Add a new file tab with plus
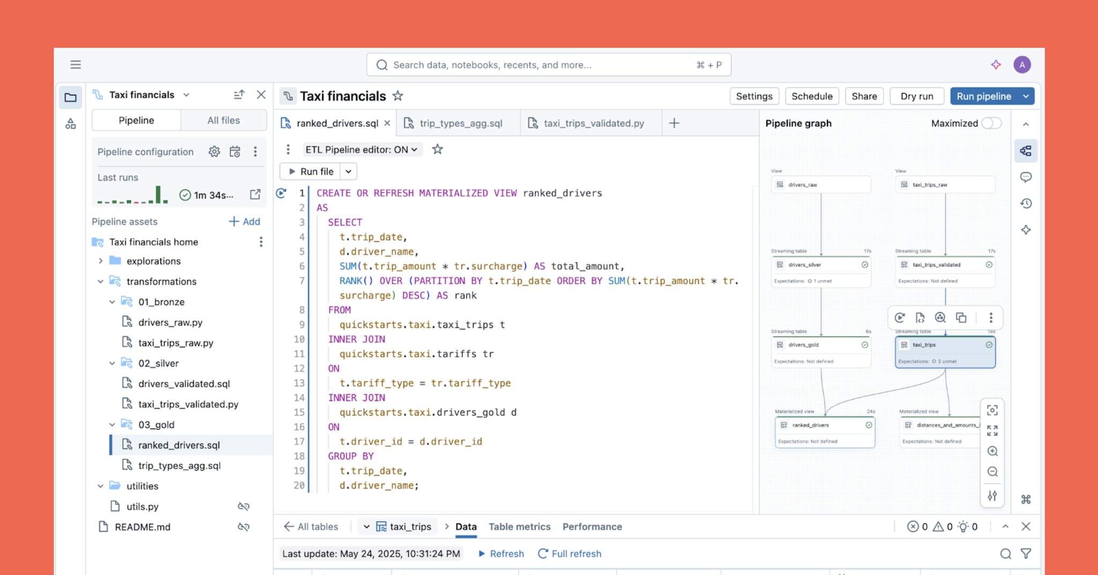 click(674, 123)
